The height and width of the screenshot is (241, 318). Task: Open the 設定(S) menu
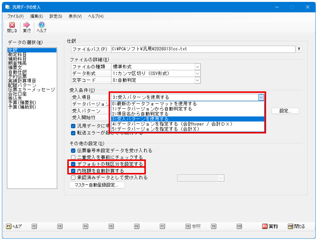pyautogui.click(x=56, y=16)
